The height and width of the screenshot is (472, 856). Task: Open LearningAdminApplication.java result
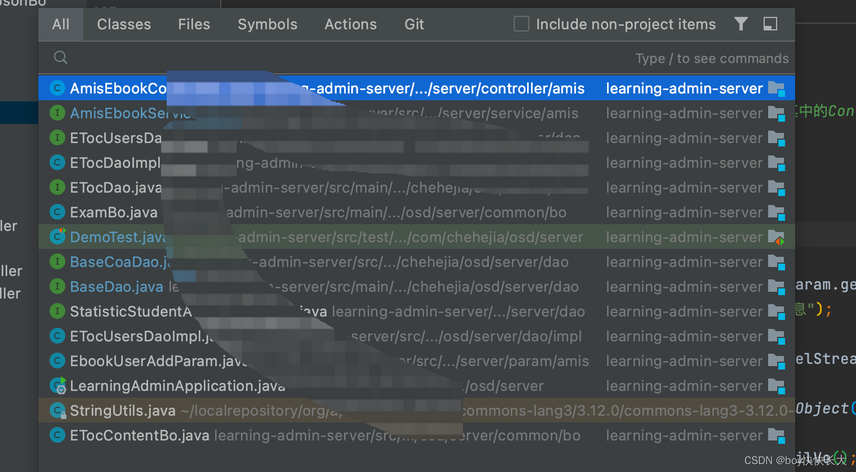[x=417, y=386]
